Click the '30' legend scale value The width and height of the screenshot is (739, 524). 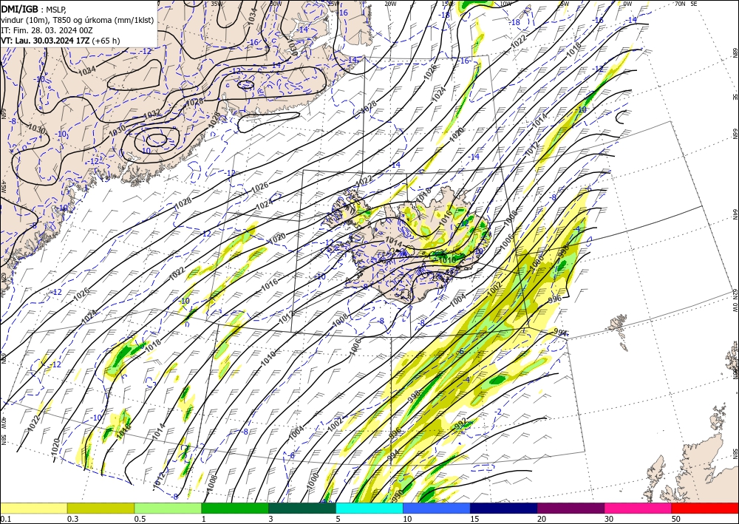pyautogui.click(x=609, y=519)
